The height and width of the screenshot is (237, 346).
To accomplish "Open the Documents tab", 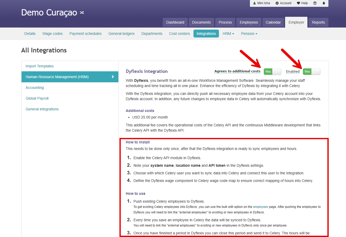I will (201, 22).
